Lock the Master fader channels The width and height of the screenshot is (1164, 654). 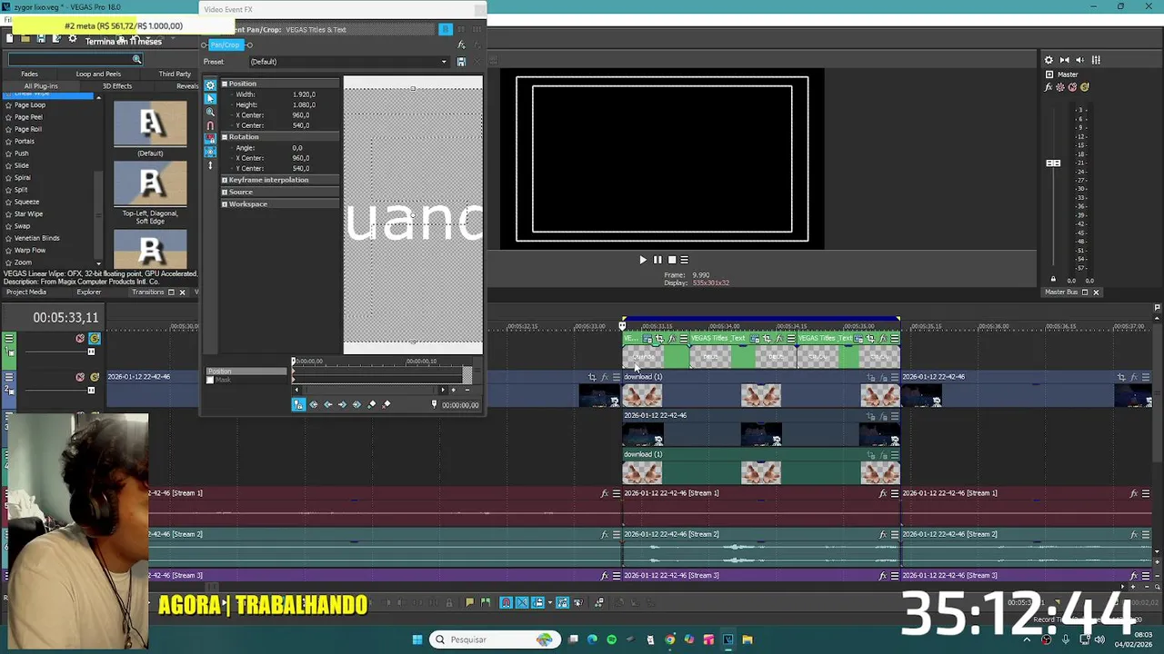(1053, 280)
